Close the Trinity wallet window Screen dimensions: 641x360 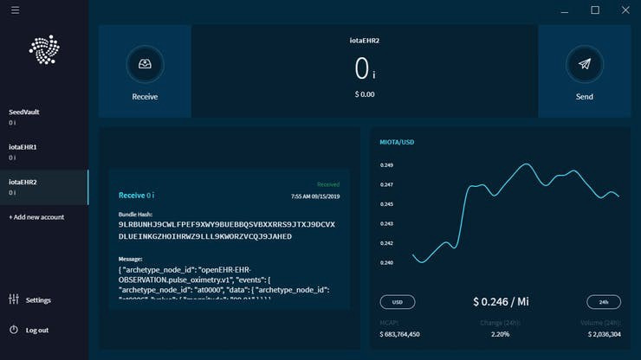625,10
